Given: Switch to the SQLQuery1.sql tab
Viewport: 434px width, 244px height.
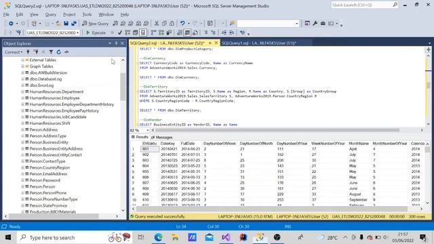Looking at the screenshot, I should pos(259,43).
